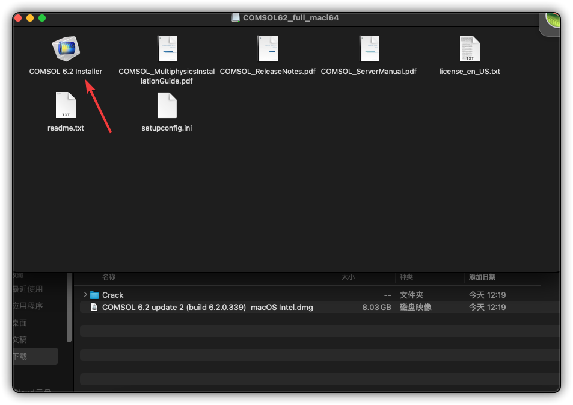Open 最近使用 in the Finder sidebar
573x405 pixels.
(28, 289)
